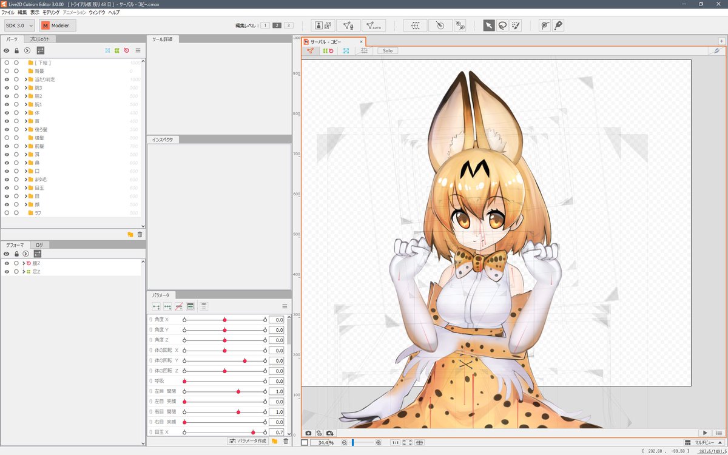Click three-point key add icon in parameter panel
Viewport: 728px width, 455px height.
coord(167,306)
